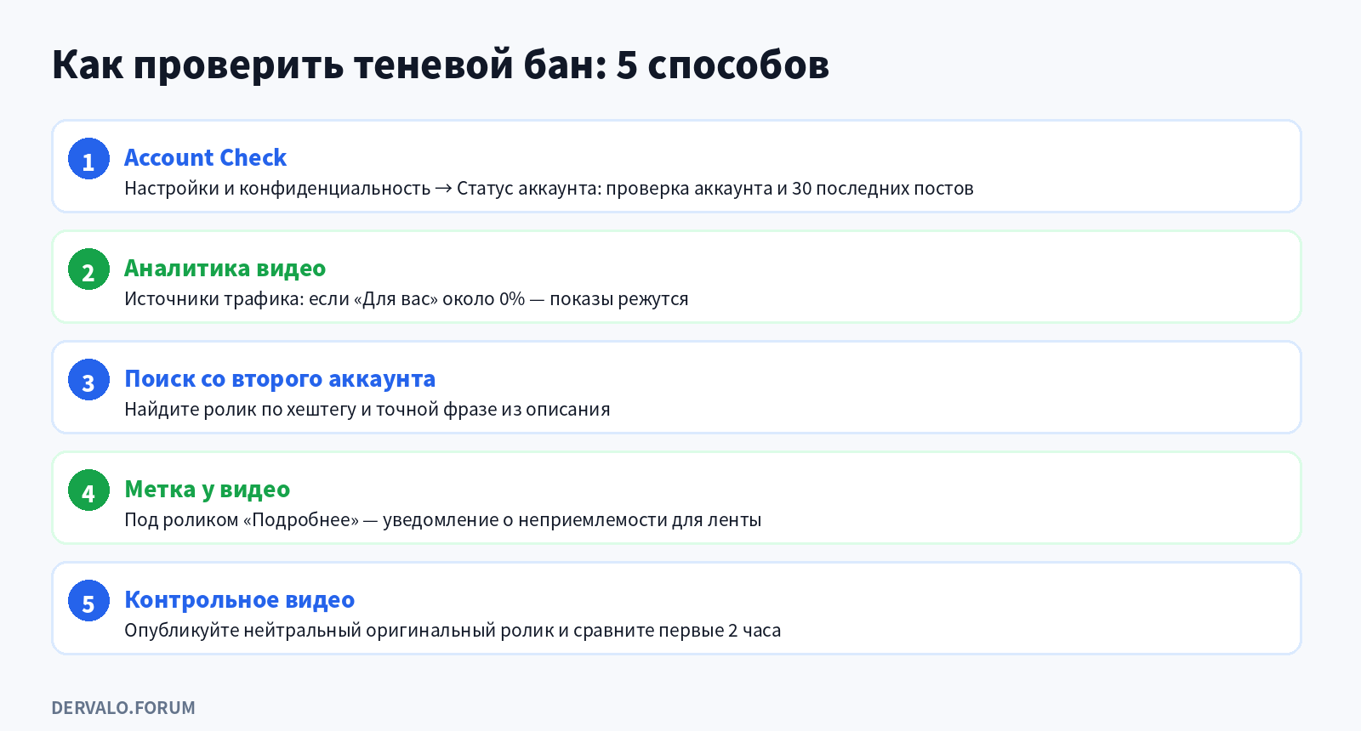Image resolution: width=1361 pixels, height=731 pixels.
Task: Click the text about хештегу и точной фразе
Action: tap(367, 409)
